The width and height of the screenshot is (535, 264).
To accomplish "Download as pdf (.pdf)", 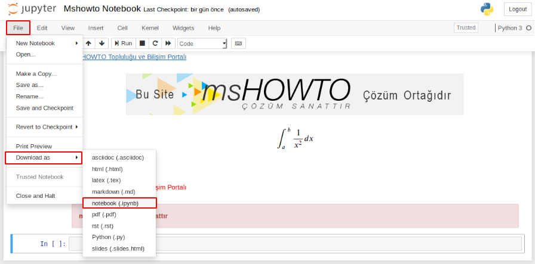I will 119,215.
